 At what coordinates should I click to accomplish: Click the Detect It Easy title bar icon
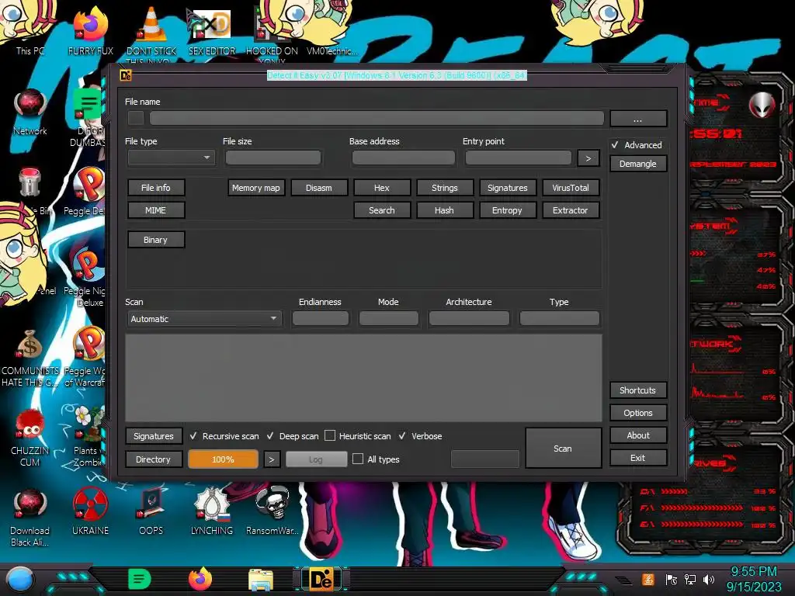coord(125,75)
